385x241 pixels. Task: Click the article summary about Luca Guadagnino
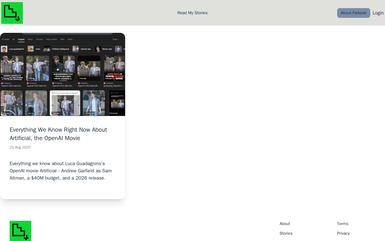61,171
